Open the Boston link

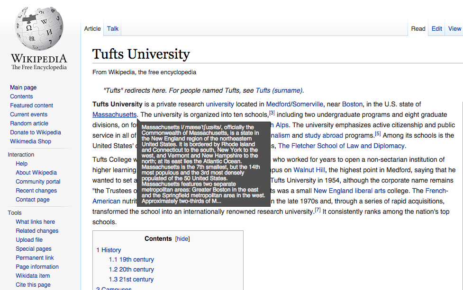(352, 105)
